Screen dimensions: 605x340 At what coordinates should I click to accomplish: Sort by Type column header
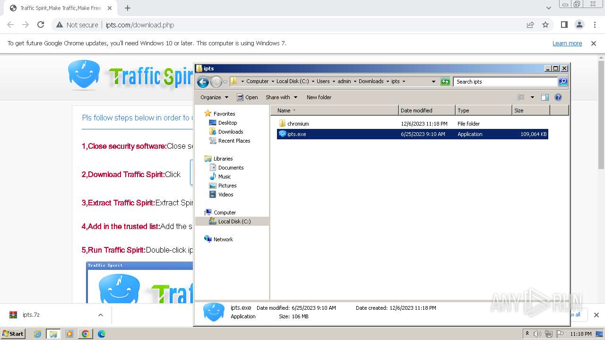click(484, 110)
